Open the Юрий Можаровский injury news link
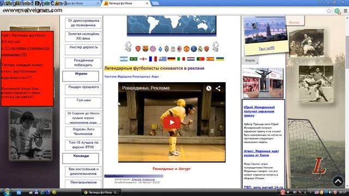 pyautogui.click(x=260, y=111)
